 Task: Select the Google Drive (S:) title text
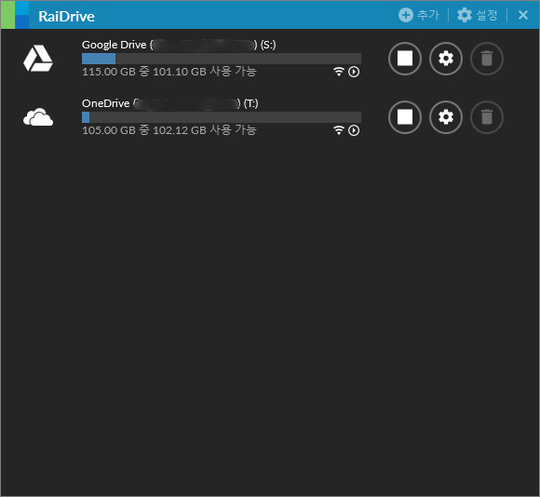pos(179,45)
